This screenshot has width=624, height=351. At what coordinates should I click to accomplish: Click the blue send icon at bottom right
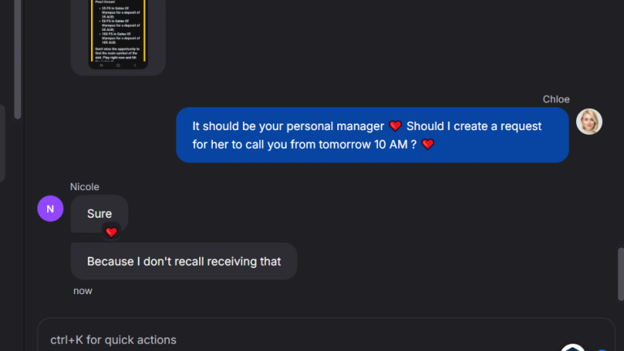pos(602,349)
